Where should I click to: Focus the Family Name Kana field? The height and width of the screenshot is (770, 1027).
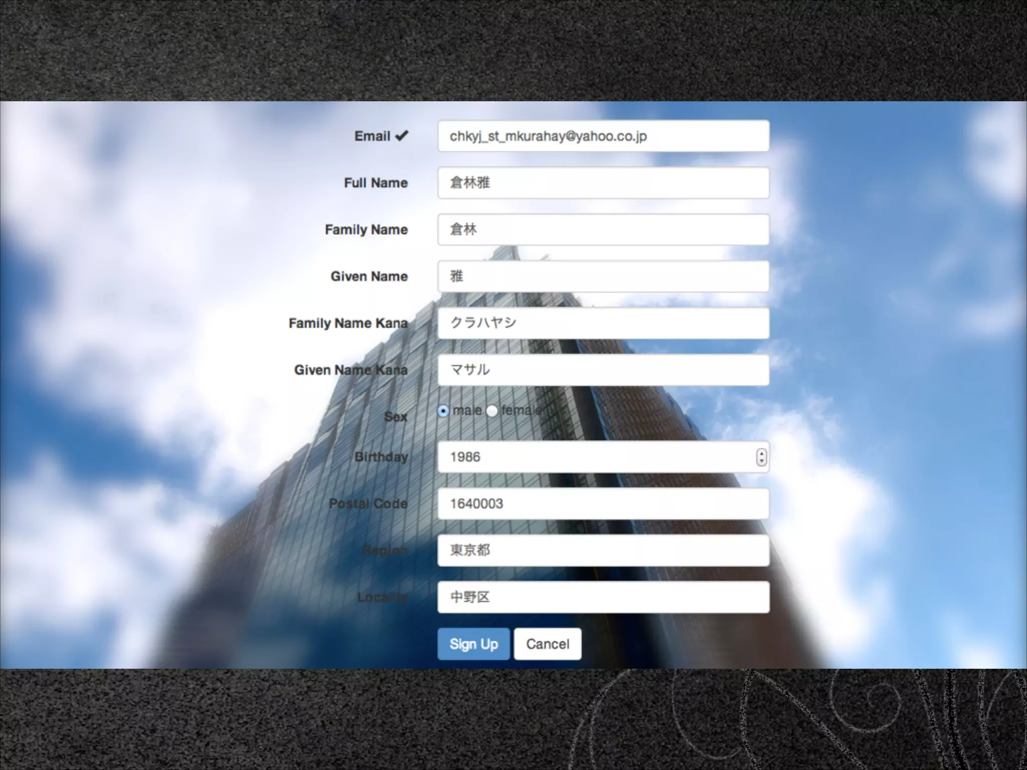click(603, 323)
